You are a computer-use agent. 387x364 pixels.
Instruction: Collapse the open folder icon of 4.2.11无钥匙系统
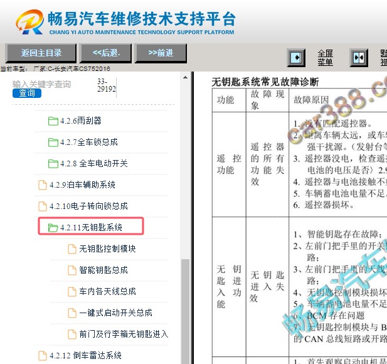pyautogui.click(x=53, y=227)
